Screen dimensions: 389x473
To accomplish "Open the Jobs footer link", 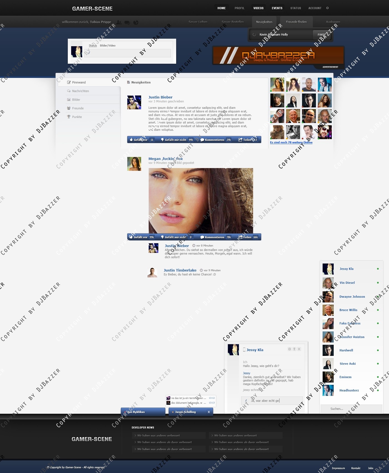I will (x=371, y=468).
